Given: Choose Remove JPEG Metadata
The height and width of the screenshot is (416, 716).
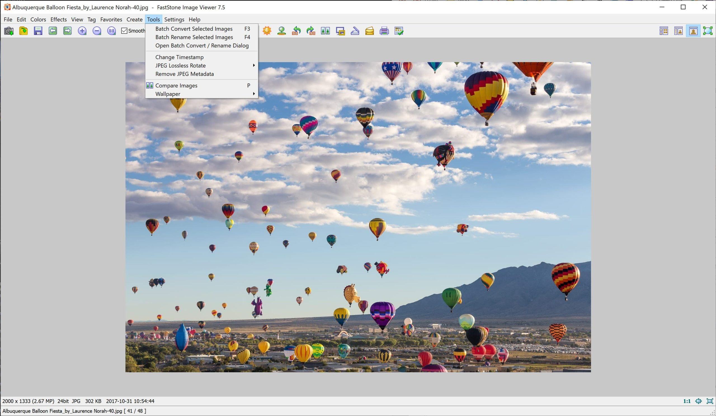Looking at the screenshot, I should [184, 74].
